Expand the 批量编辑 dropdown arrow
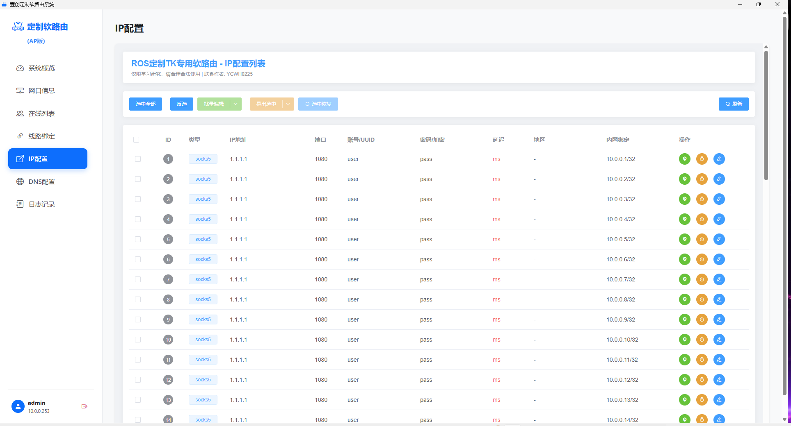791x426 pixels. tap(235, 104)
